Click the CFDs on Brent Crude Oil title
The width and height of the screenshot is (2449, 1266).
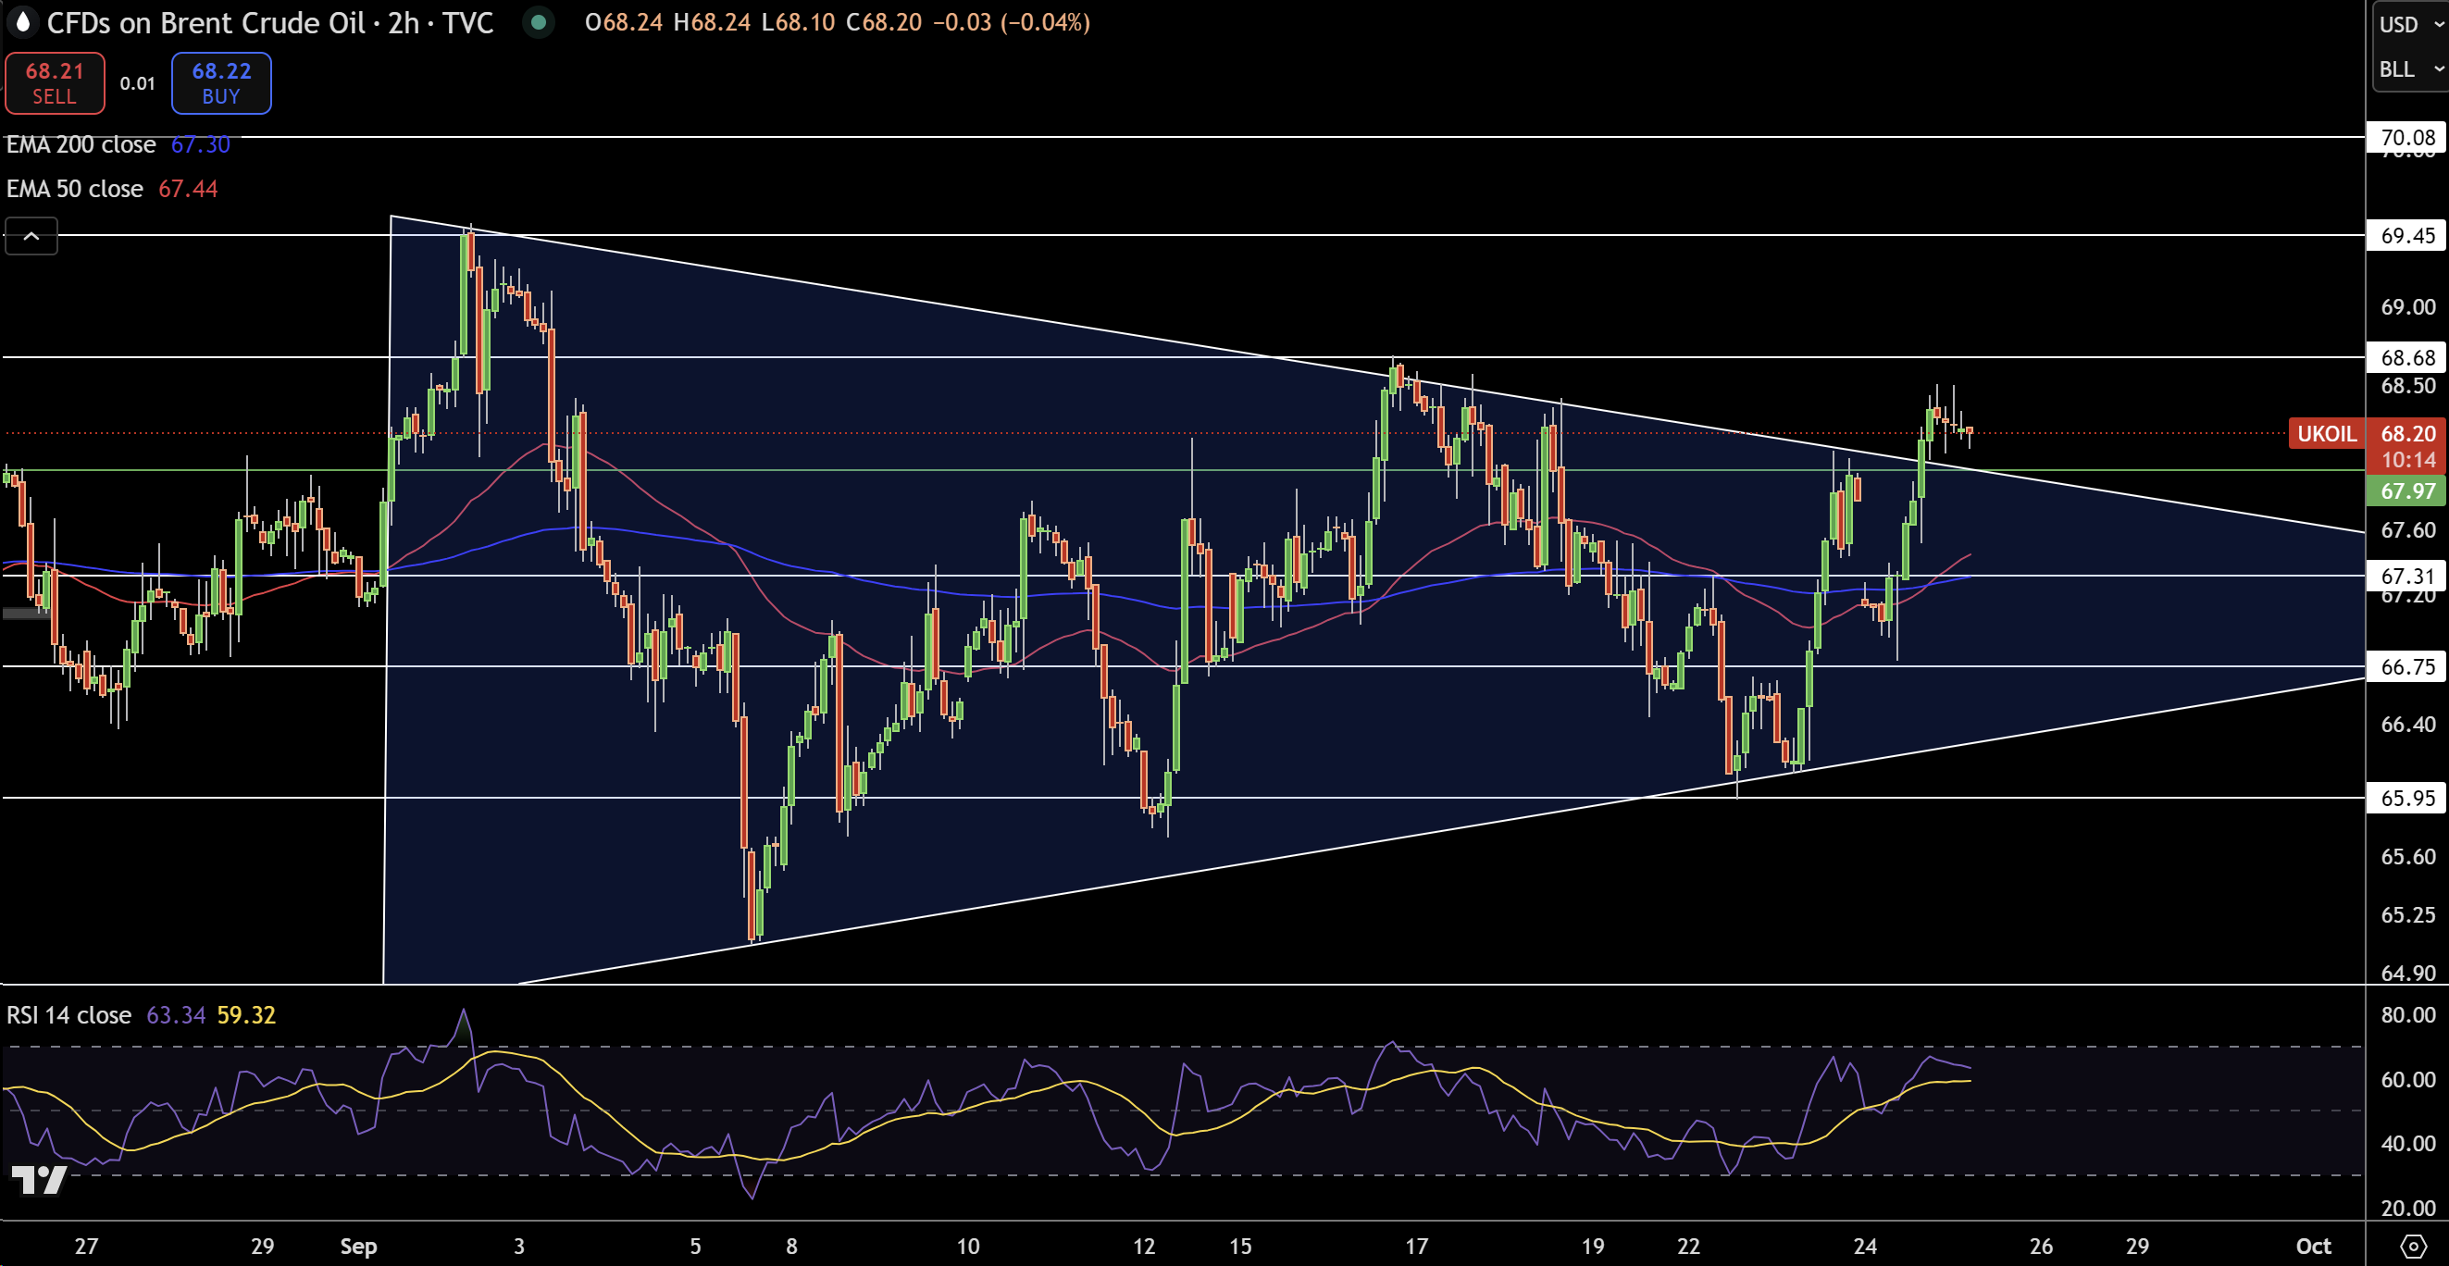click(x=206, y=22)
